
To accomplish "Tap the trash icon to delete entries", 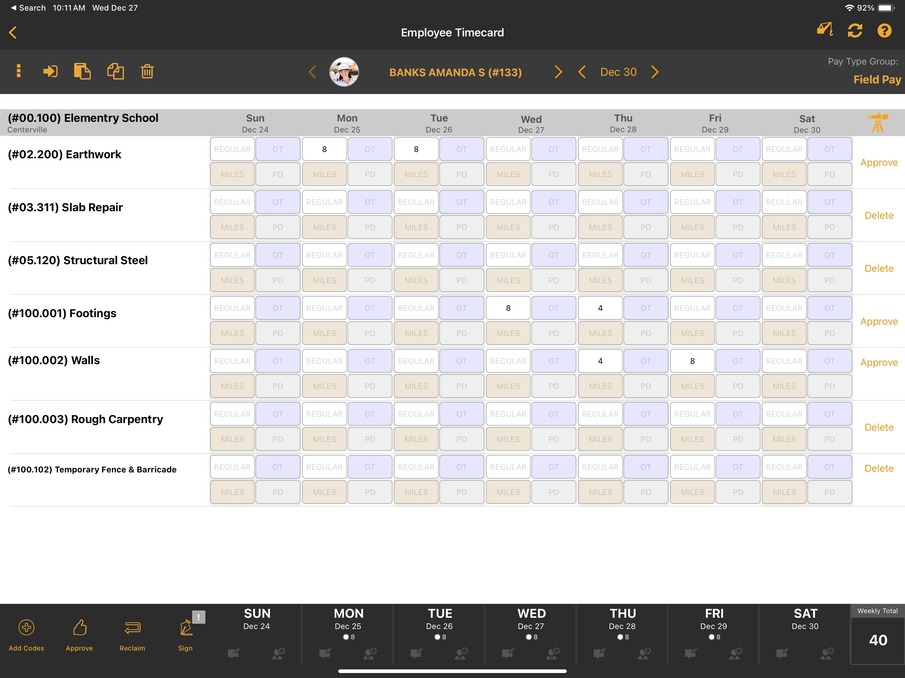I will 147,71.
